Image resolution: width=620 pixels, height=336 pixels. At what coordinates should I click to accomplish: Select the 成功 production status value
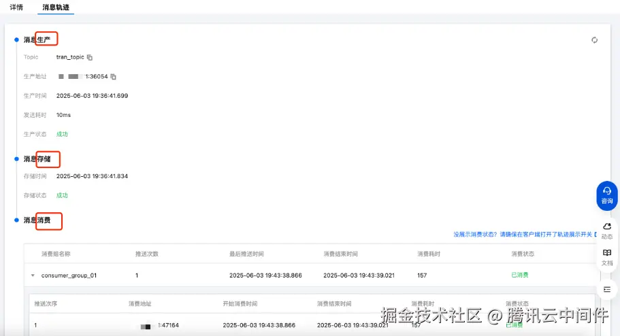coord(62,135)
